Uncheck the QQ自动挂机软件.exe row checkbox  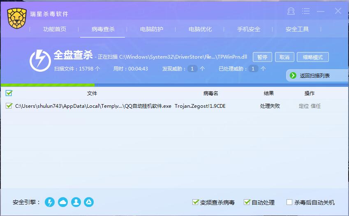(x=9, y=106)
